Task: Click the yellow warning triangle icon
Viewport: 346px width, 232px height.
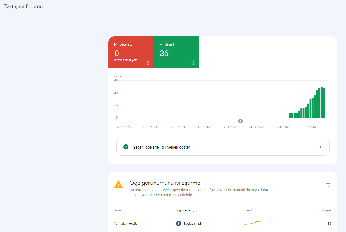Action: [118, 184]
